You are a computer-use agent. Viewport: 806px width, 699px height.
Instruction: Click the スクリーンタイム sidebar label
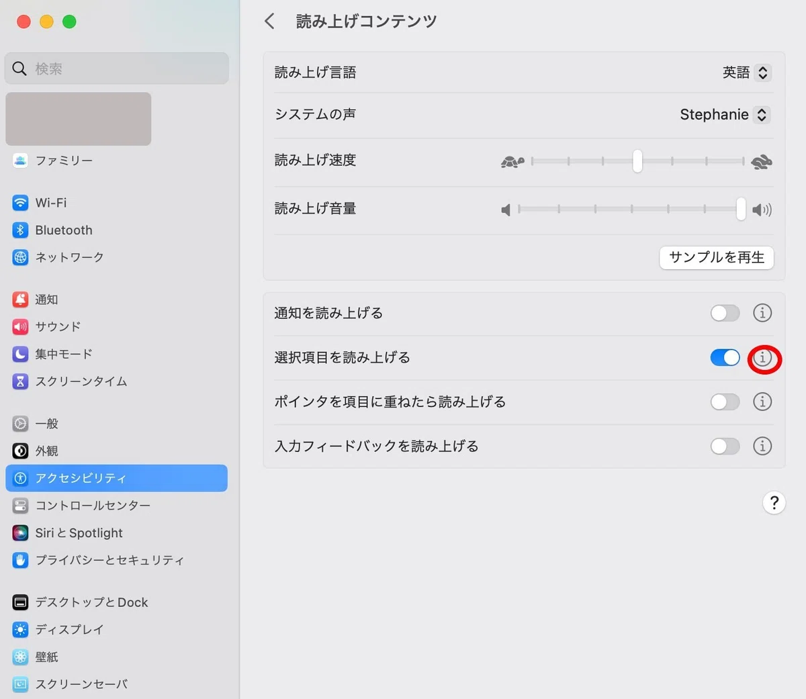coord(81,381)
